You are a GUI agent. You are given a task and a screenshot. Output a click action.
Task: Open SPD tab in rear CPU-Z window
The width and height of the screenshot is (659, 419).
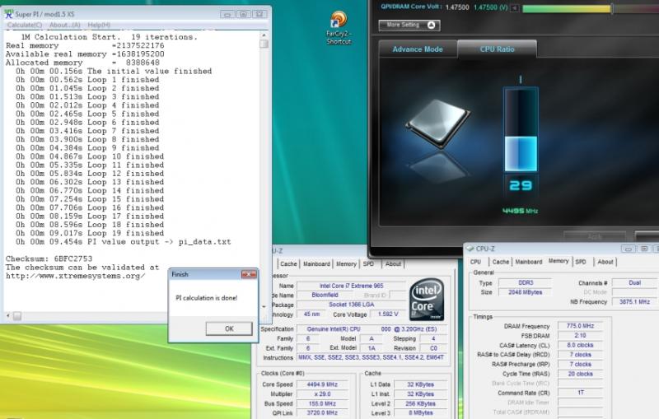click(x=368, y=263)
